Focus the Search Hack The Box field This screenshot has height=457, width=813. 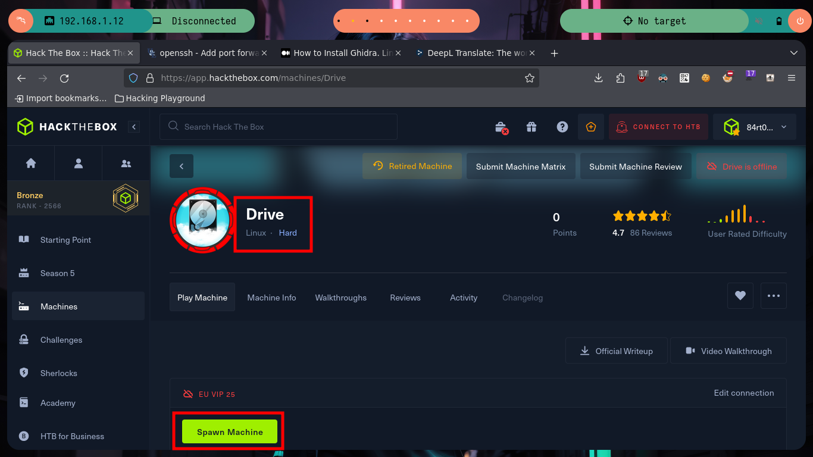(278, 127)
